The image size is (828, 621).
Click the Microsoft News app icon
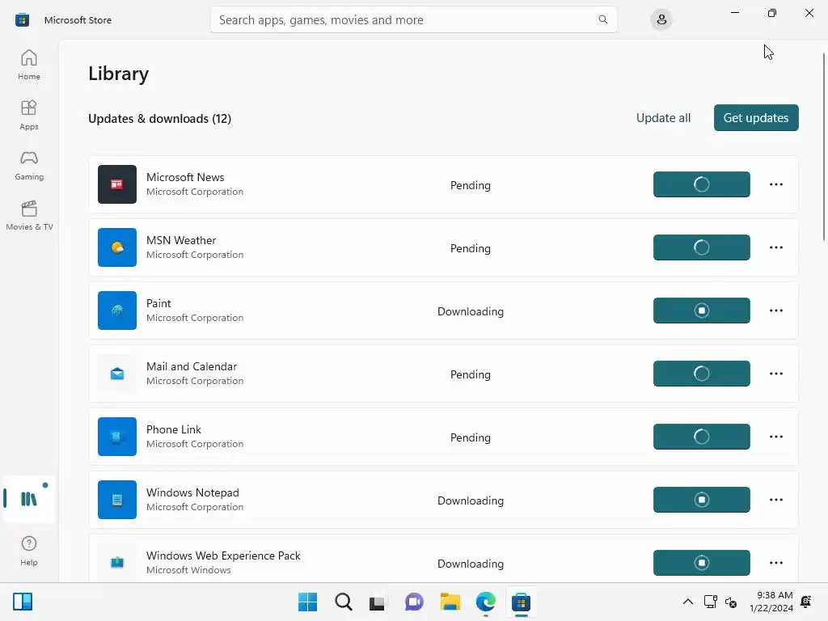coord(117,184)
